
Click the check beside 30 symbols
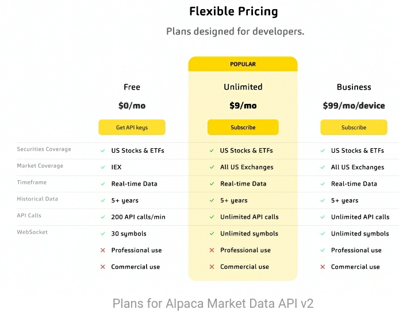103,234
